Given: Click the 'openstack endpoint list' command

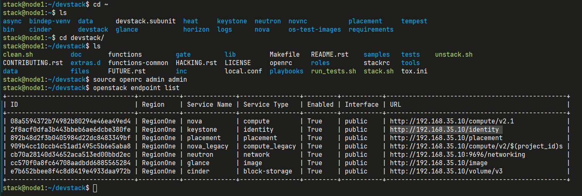Looking at the screenshot, I should pyautogui.click(x=137, y=88).
